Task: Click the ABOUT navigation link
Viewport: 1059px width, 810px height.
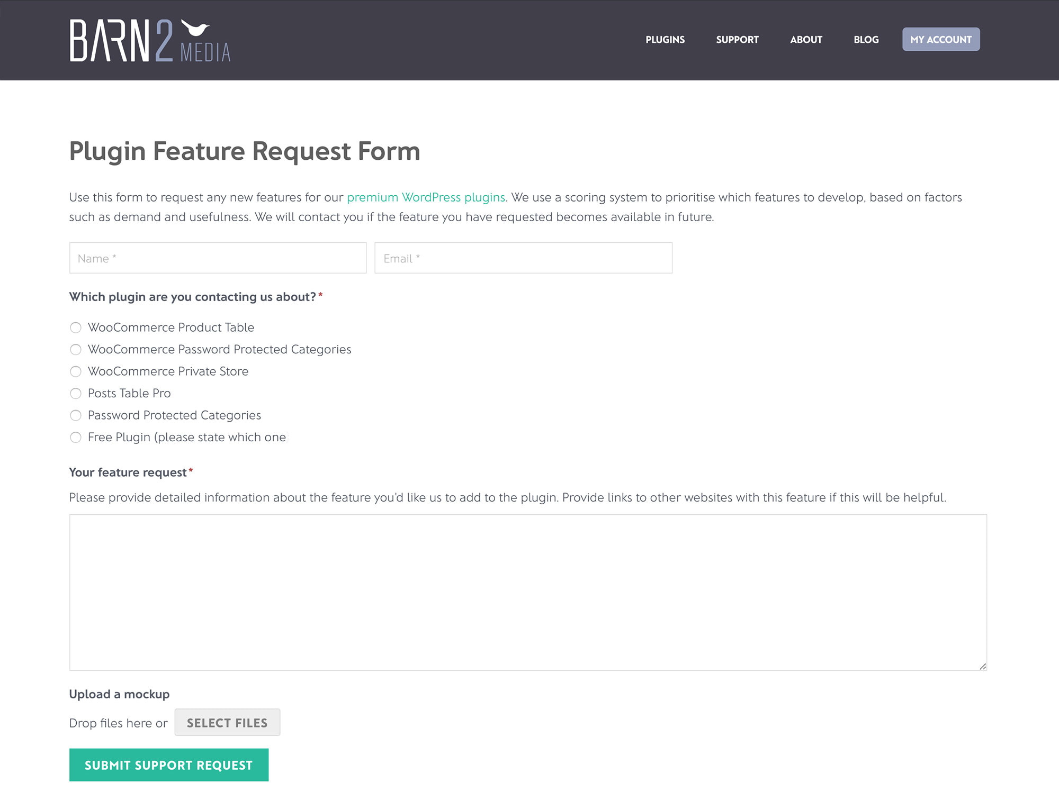Action: pyautogui.click(x=805, y=39)
